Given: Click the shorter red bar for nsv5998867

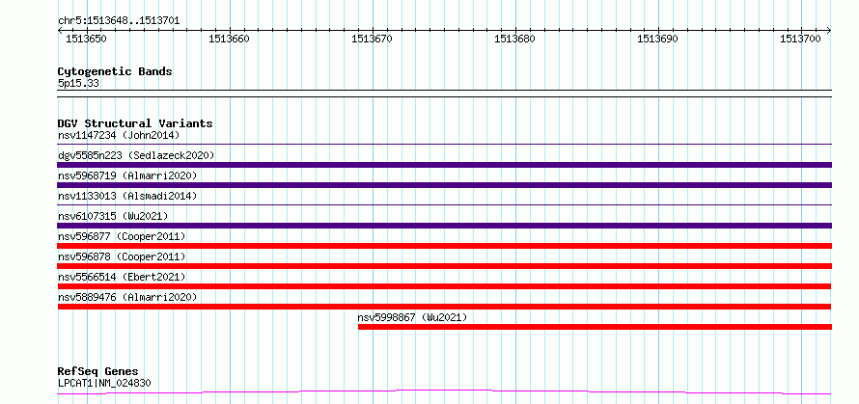Looking at the screenshot, I should pos(595,327).
